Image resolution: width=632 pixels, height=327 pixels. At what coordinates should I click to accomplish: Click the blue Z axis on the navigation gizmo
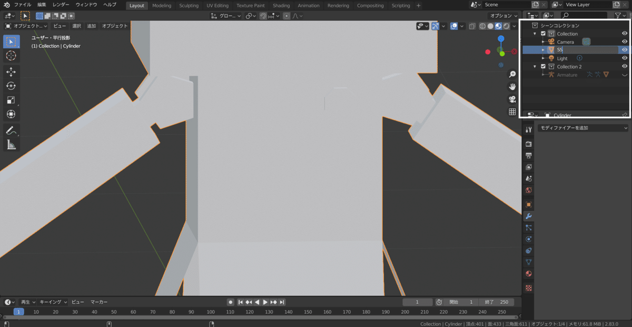click(501, 39)
